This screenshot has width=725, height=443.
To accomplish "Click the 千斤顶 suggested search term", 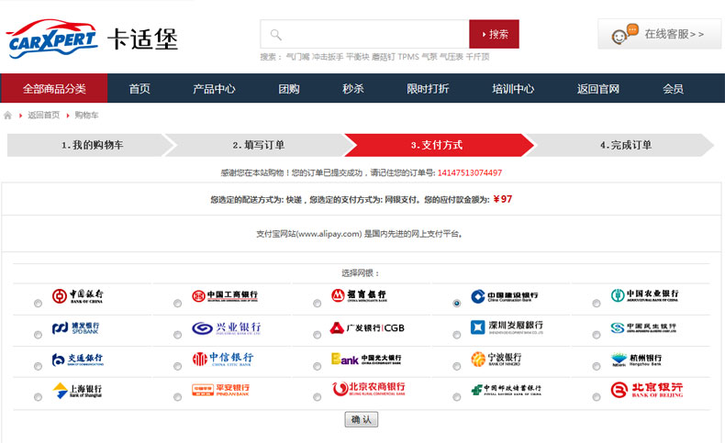I will (477, 57).
